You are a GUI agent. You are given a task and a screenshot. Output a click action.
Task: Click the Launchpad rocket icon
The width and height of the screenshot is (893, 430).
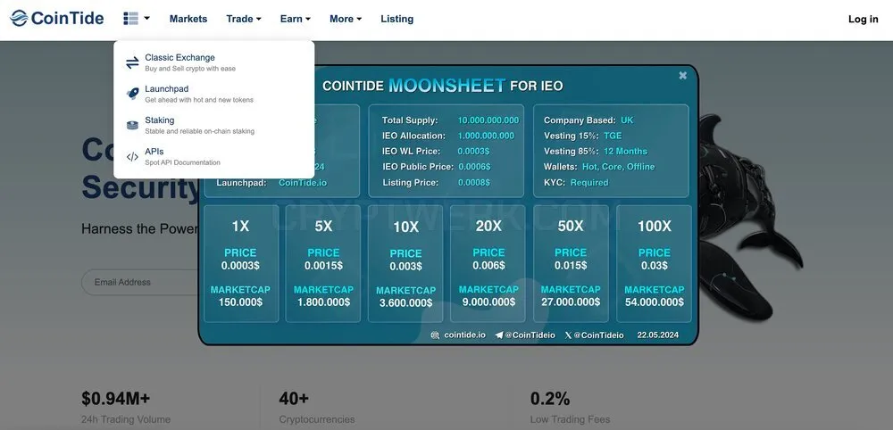pyautogui.click(x=132, y=94)
